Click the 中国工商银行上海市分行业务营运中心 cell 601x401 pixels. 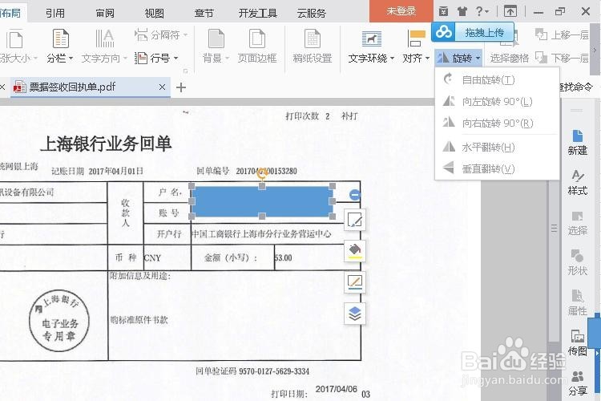click(261, 234)
